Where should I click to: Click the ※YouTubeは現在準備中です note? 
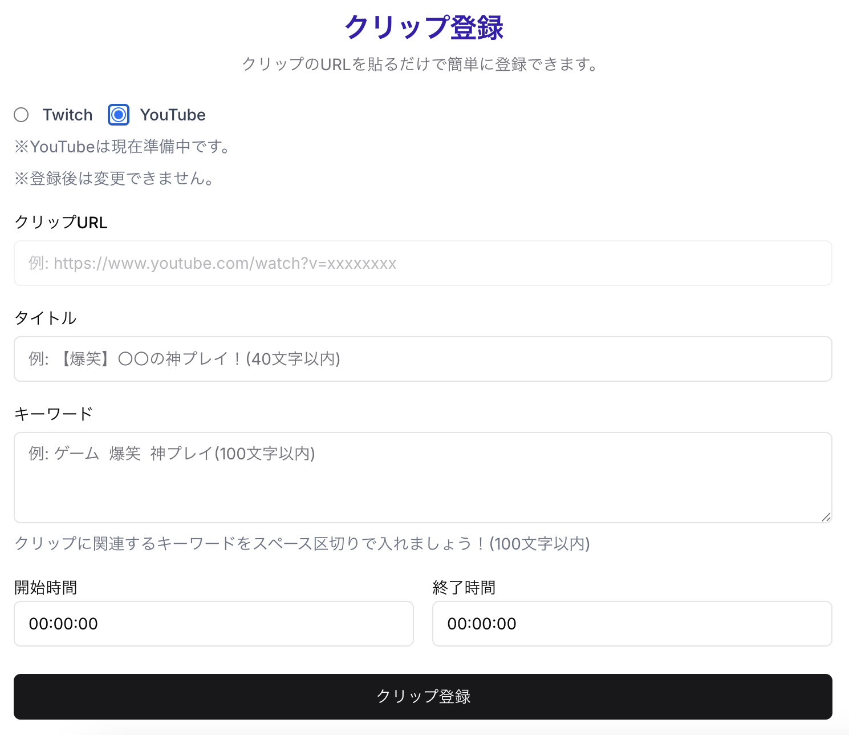123,147
